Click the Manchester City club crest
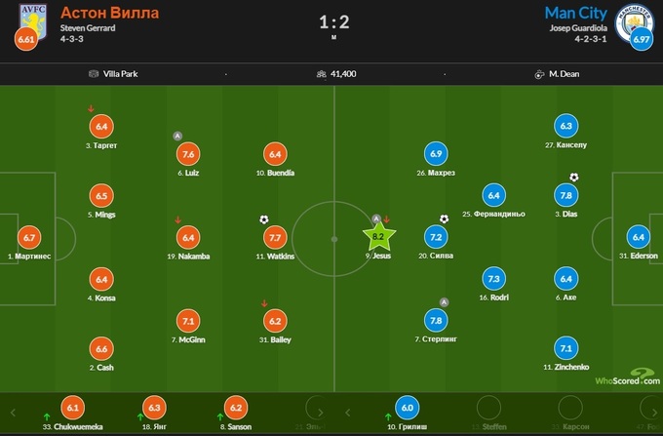663x436 pixels. pyautogui.click(x=637, y=20)
